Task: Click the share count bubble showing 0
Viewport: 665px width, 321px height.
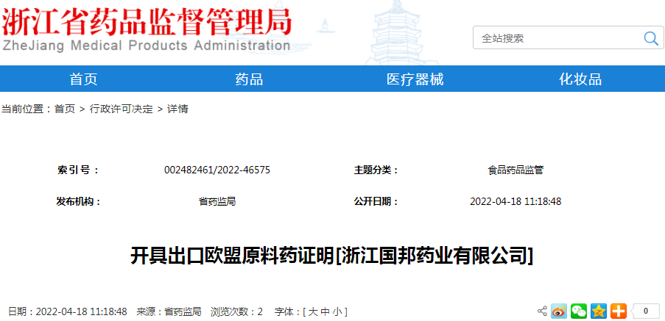Action: pos(645,311)
